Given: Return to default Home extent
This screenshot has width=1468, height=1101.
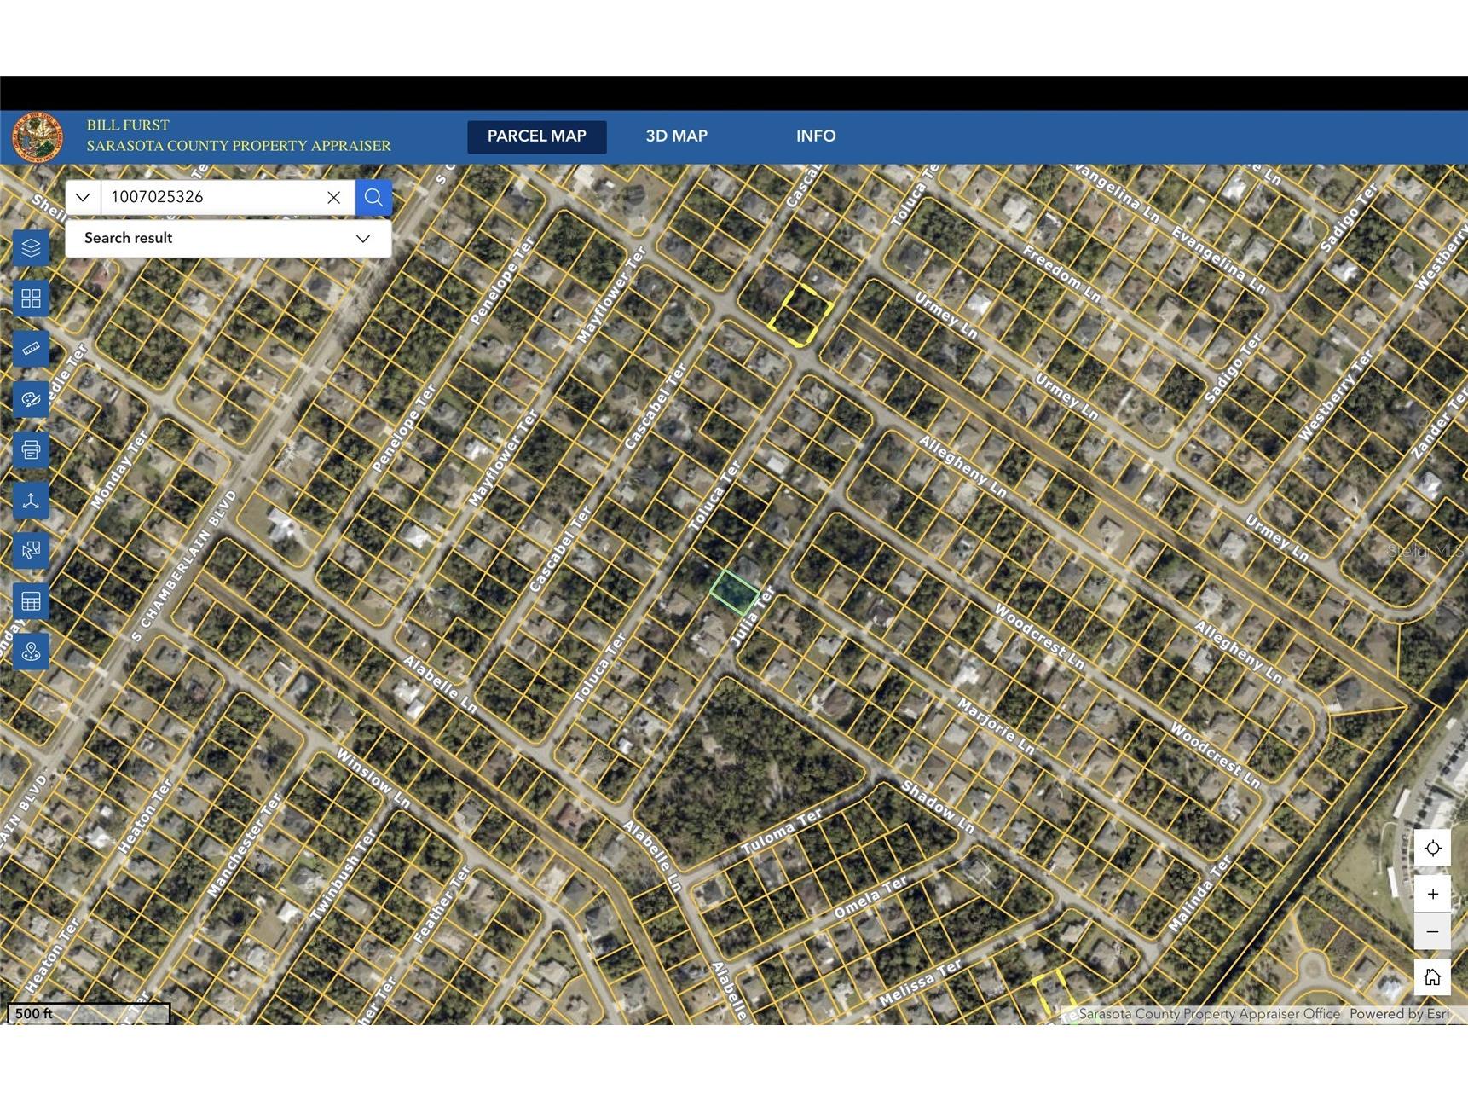Looking at the screenshot, I should [1432, 977].
